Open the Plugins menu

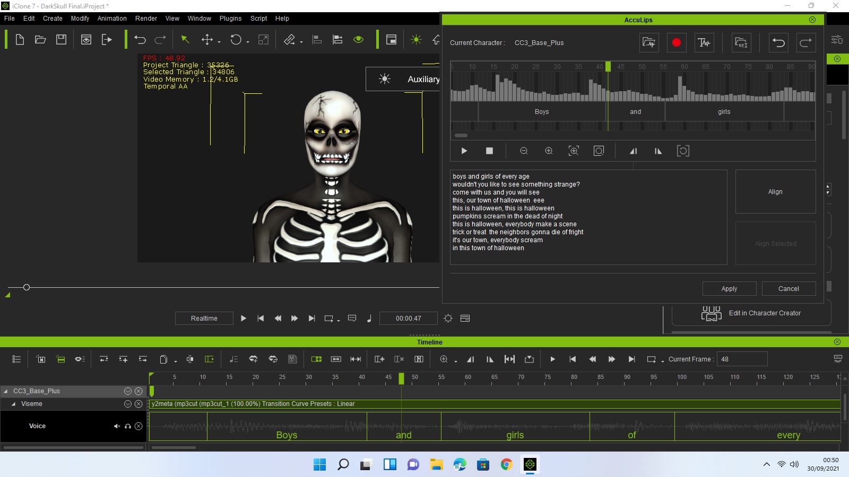[x=230, y=19]
